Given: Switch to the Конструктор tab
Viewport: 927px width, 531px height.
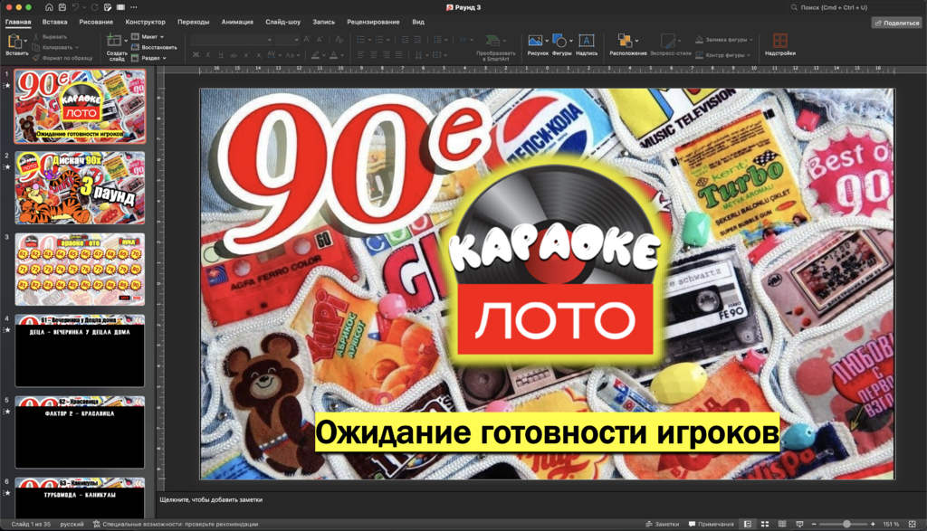Looking at the screenshot, I should point(146,22).
